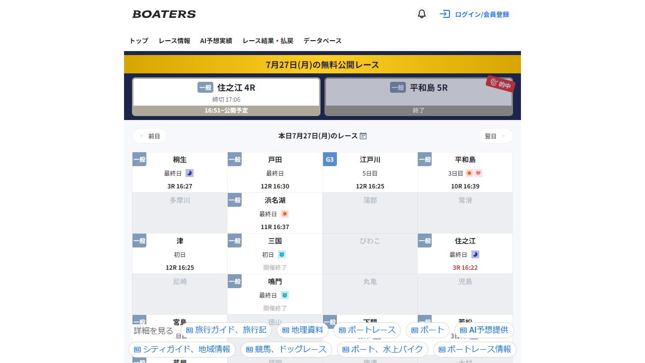Open データベース menu
The height and width of the screenshot is (363, 645).
[322, 41]
